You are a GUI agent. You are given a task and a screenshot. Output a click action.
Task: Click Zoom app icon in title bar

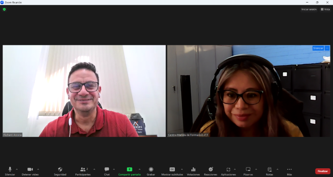[x=2, y=2]
